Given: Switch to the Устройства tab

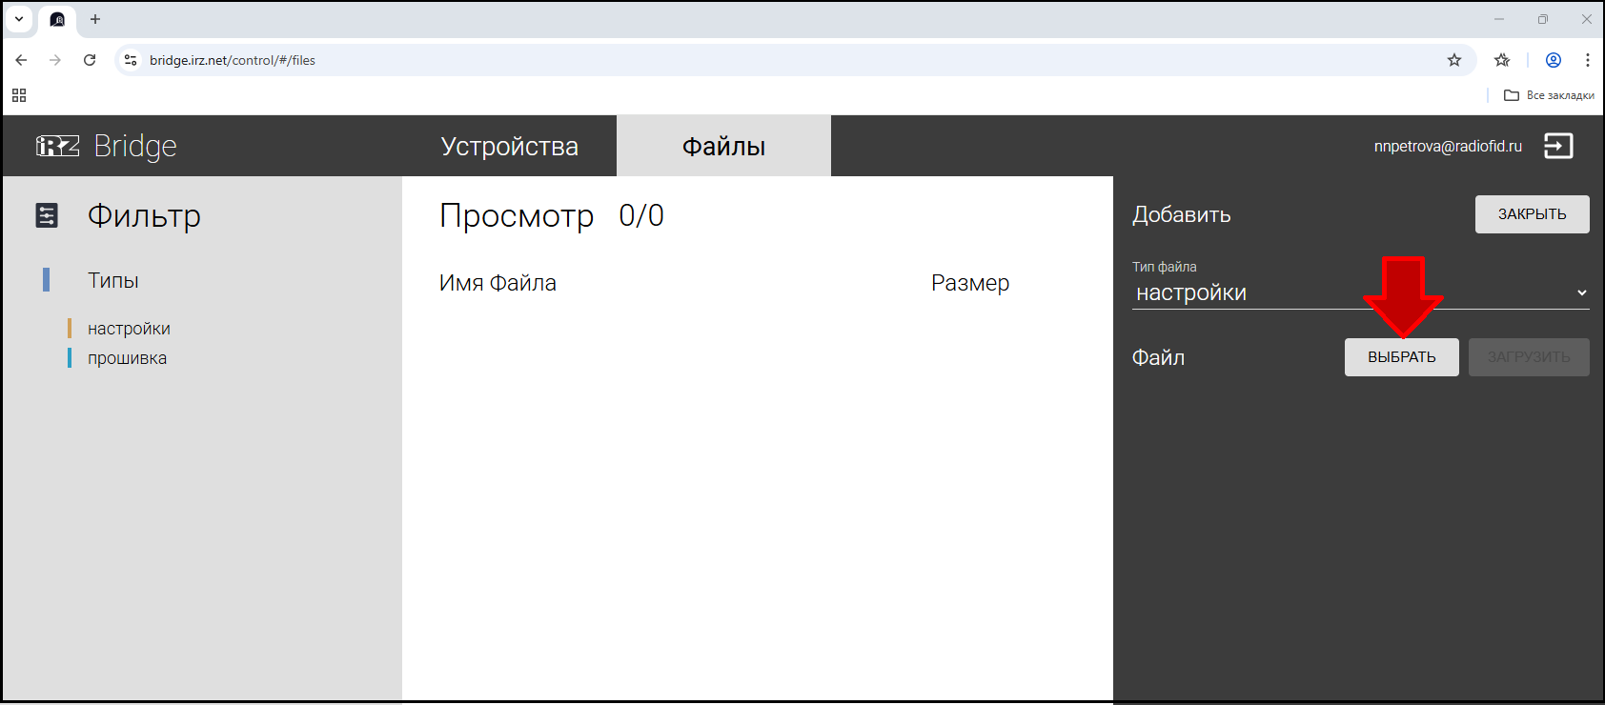Looking at the screenshot, I should [509, 147].
